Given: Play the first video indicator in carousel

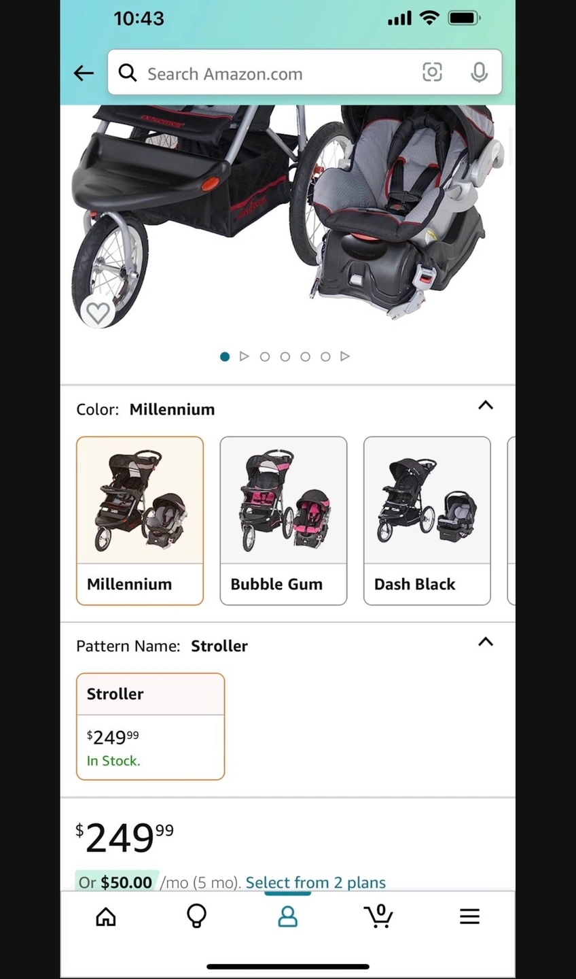Looking at the screenshot, I should point(245,356).
